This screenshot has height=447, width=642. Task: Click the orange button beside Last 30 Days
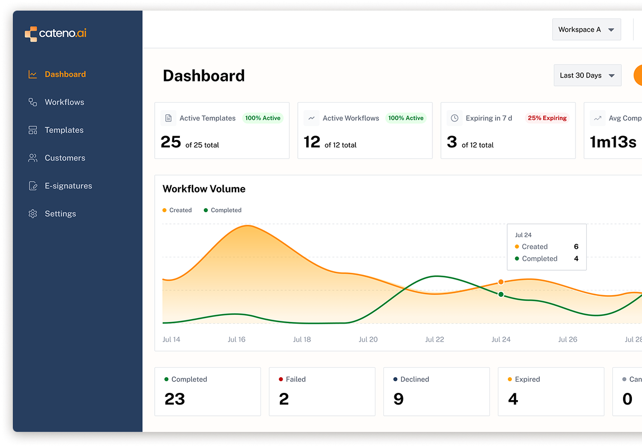[x=638, y=75]
